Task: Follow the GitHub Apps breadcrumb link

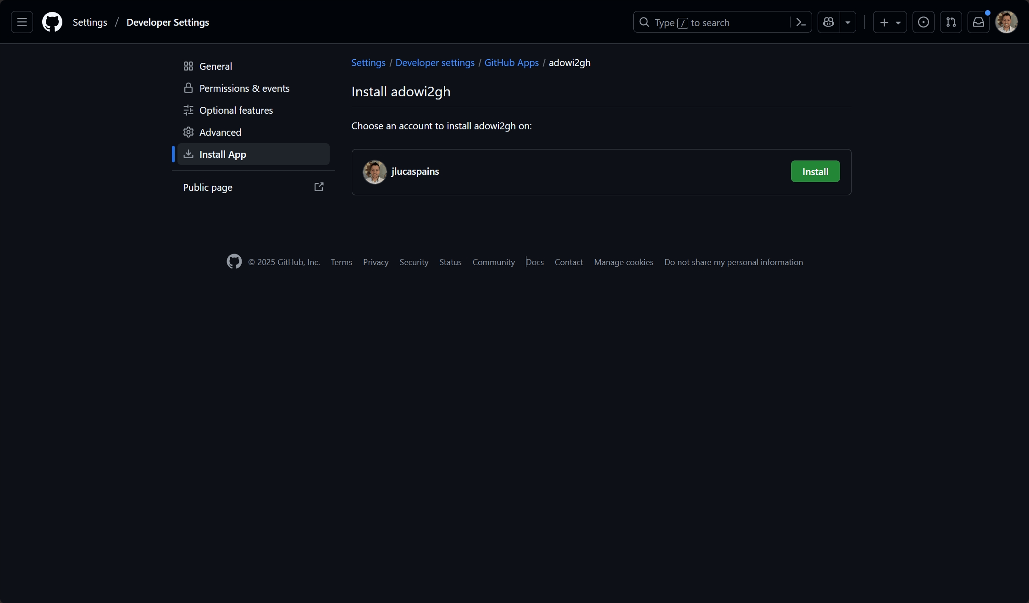Action: pyautogui.click(x=511, y=63)
